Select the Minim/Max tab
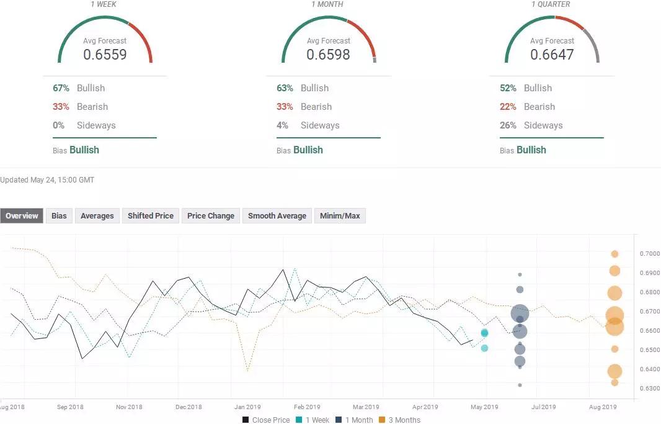 (x=340, y=216)
